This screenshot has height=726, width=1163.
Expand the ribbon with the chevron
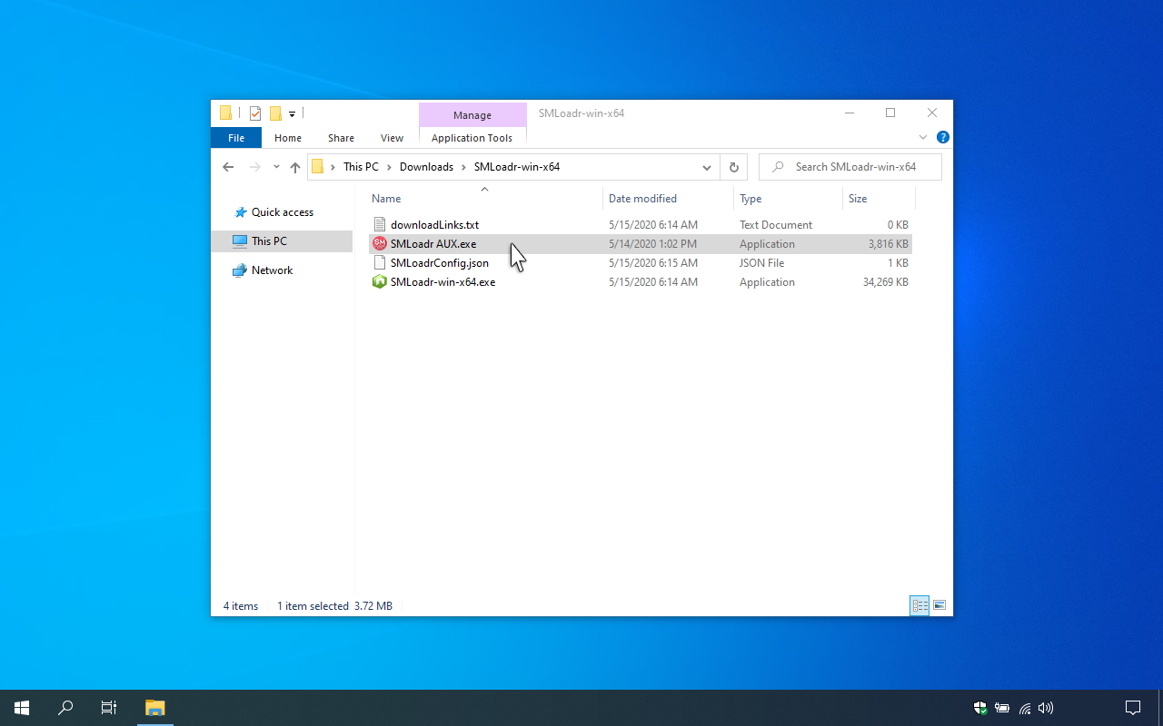click(923, 138)
